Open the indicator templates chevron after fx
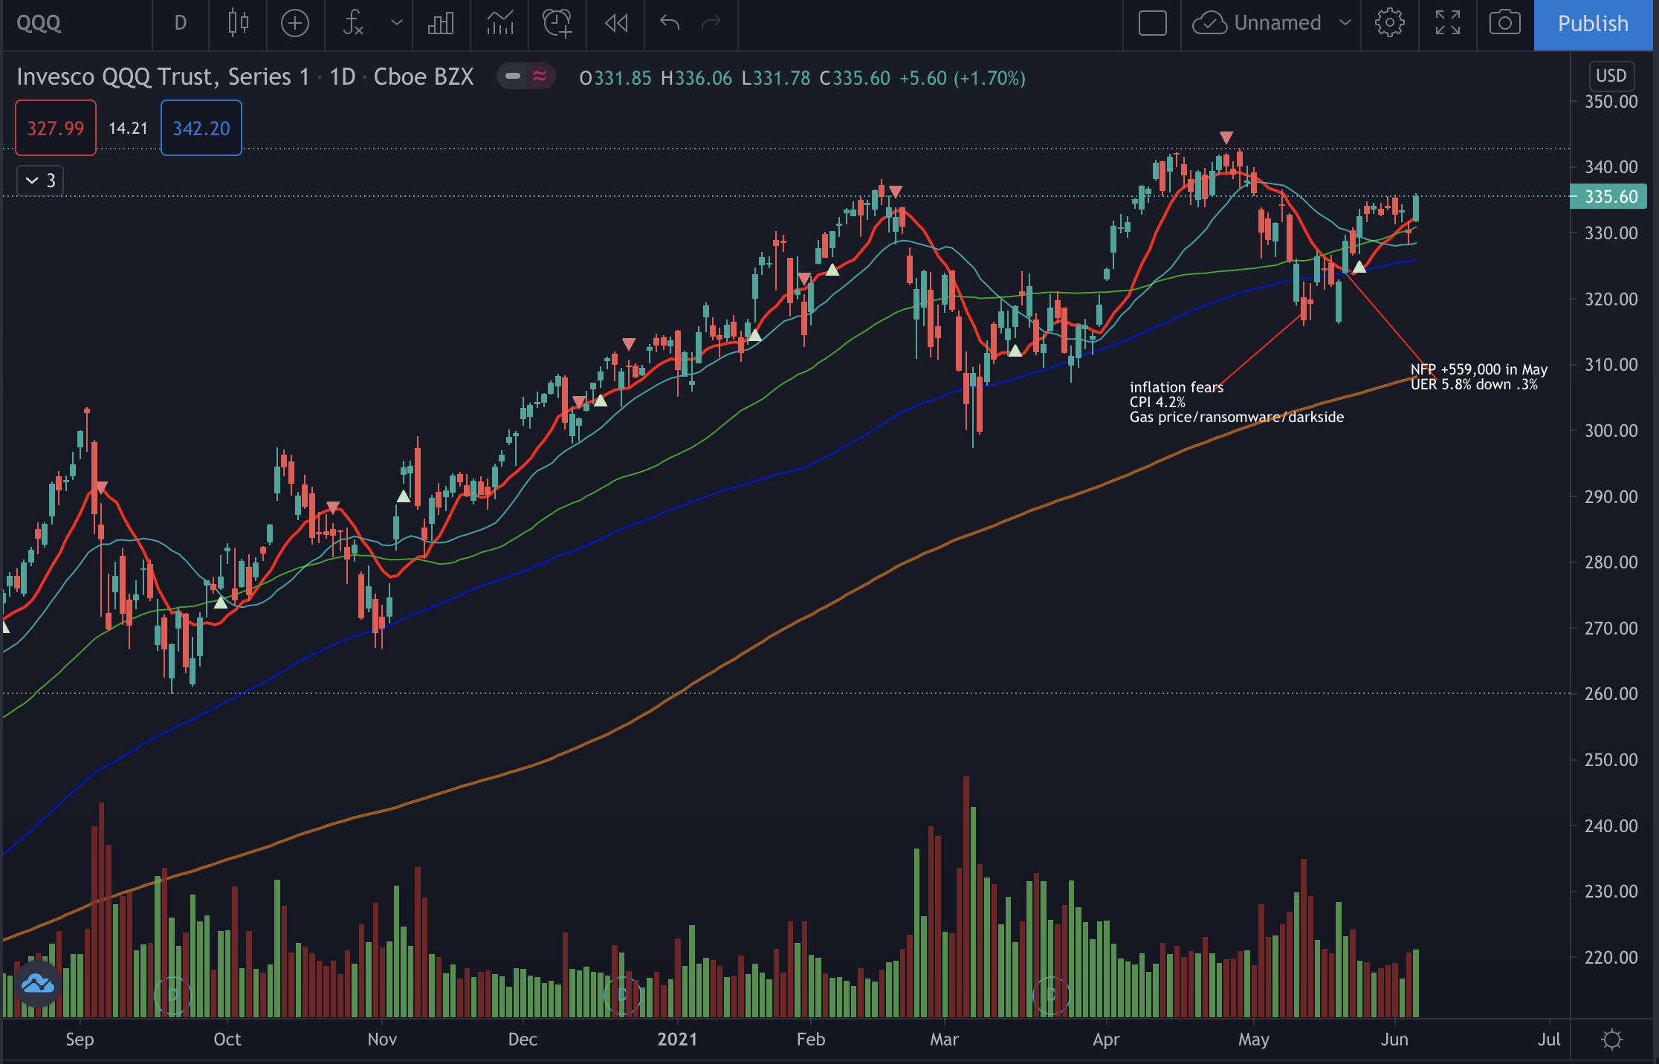Viewport: 1659px width, 1064px height. pyautogui.click(x=397, y=23)
